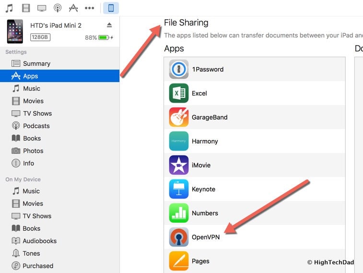Viewport: 363px width, 273px height.
Task: Open Movies under Settings
Action: (x=60, y=101)
